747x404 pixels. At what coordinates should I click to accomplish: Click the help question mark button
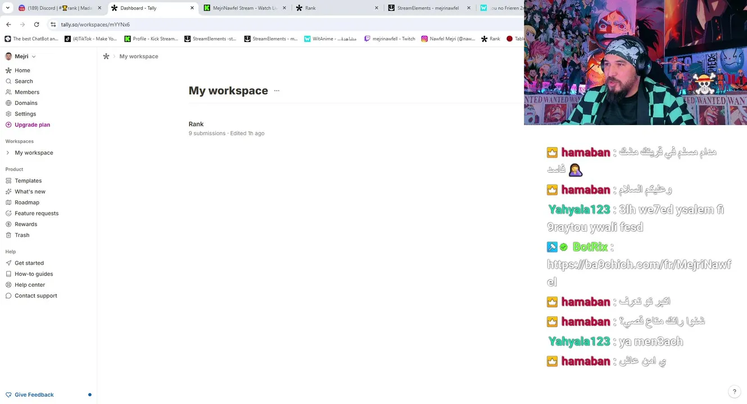coord(734,392)
